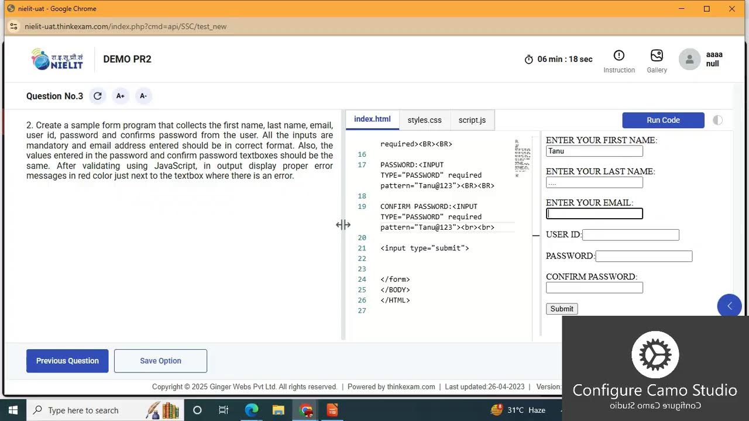Viewport: 749px width, 421px height.
Task: Focus the email input field
Action: coord(595,213)
